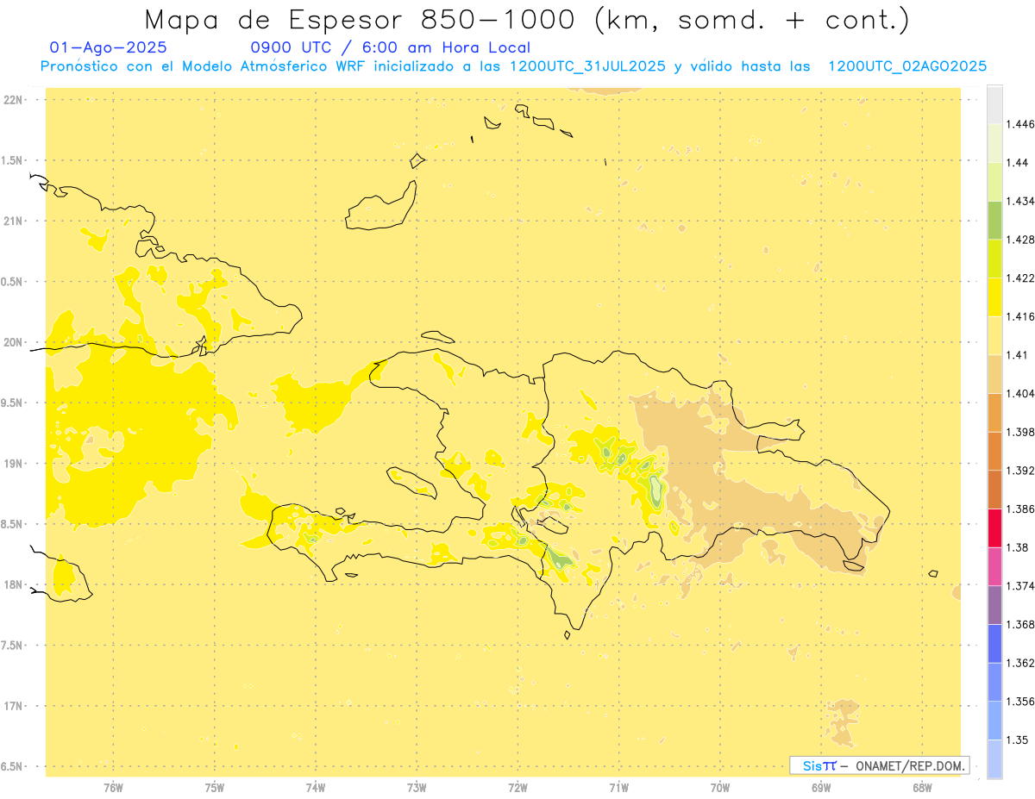Click the tan colorbar segment between 1.404 and 1.41
This screenshot has width=1035, height=799.
click(x=994, y=373)
